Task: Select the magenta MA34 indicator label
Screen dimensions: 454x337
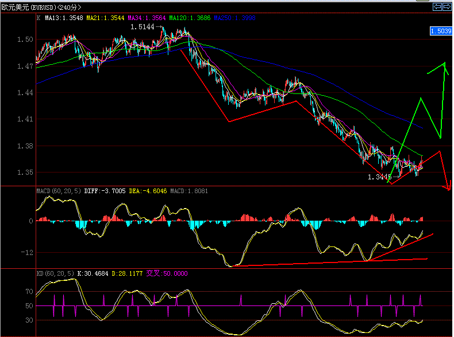Action: [x=148, y=18]
